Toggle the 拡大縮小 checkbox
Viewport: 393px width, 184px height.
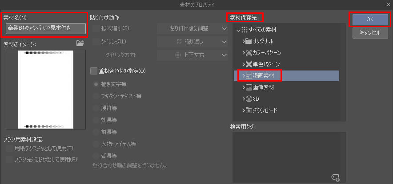(96, 28)
